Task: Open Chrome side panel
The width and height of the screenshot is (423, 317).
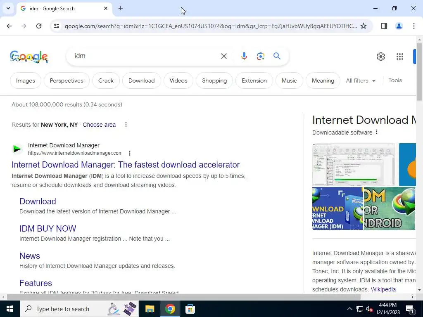Action: click(384, 26)
